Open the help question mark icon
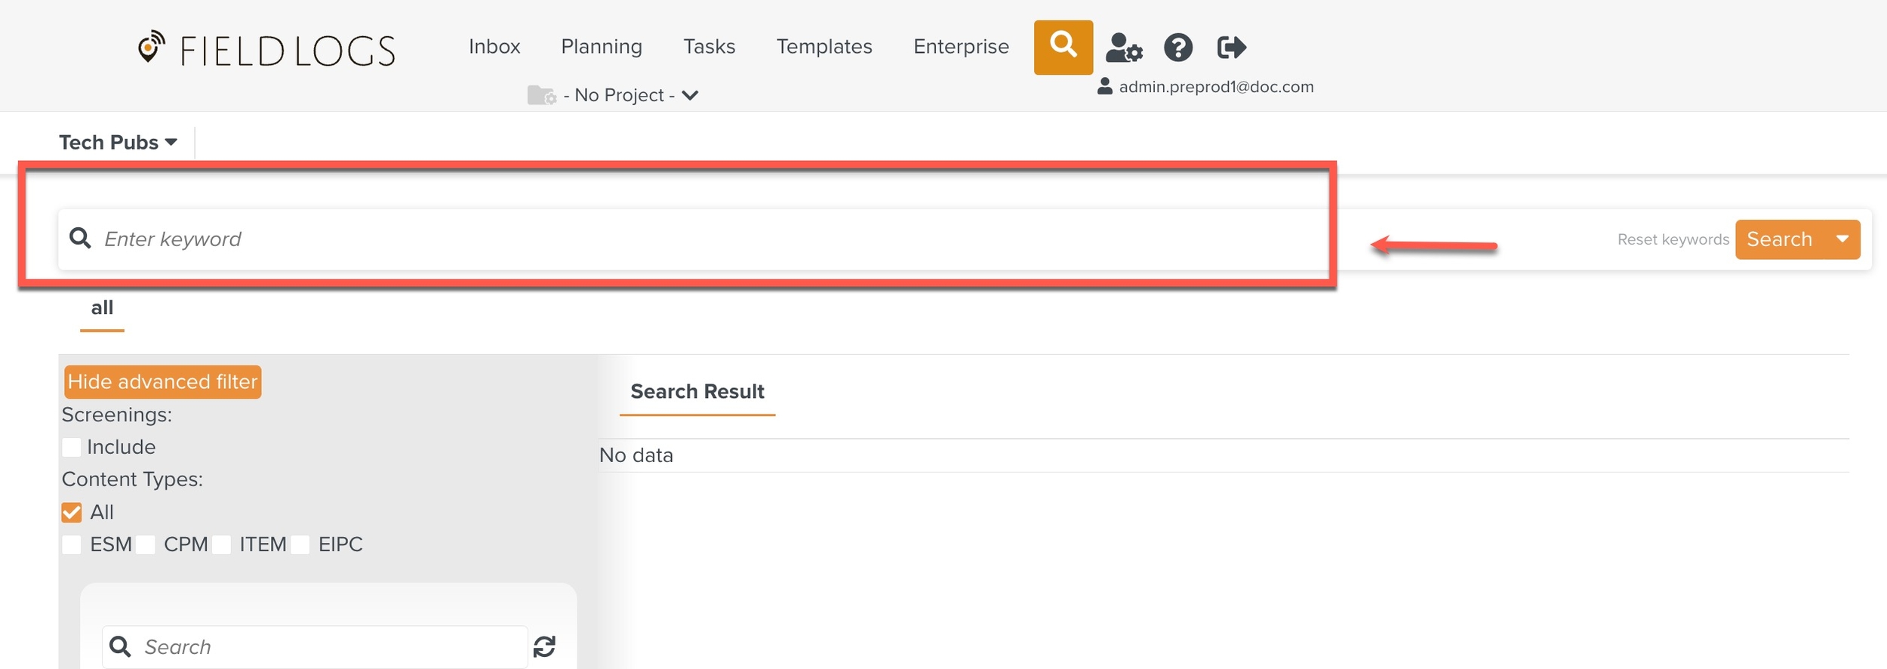 pos(1177,48)
